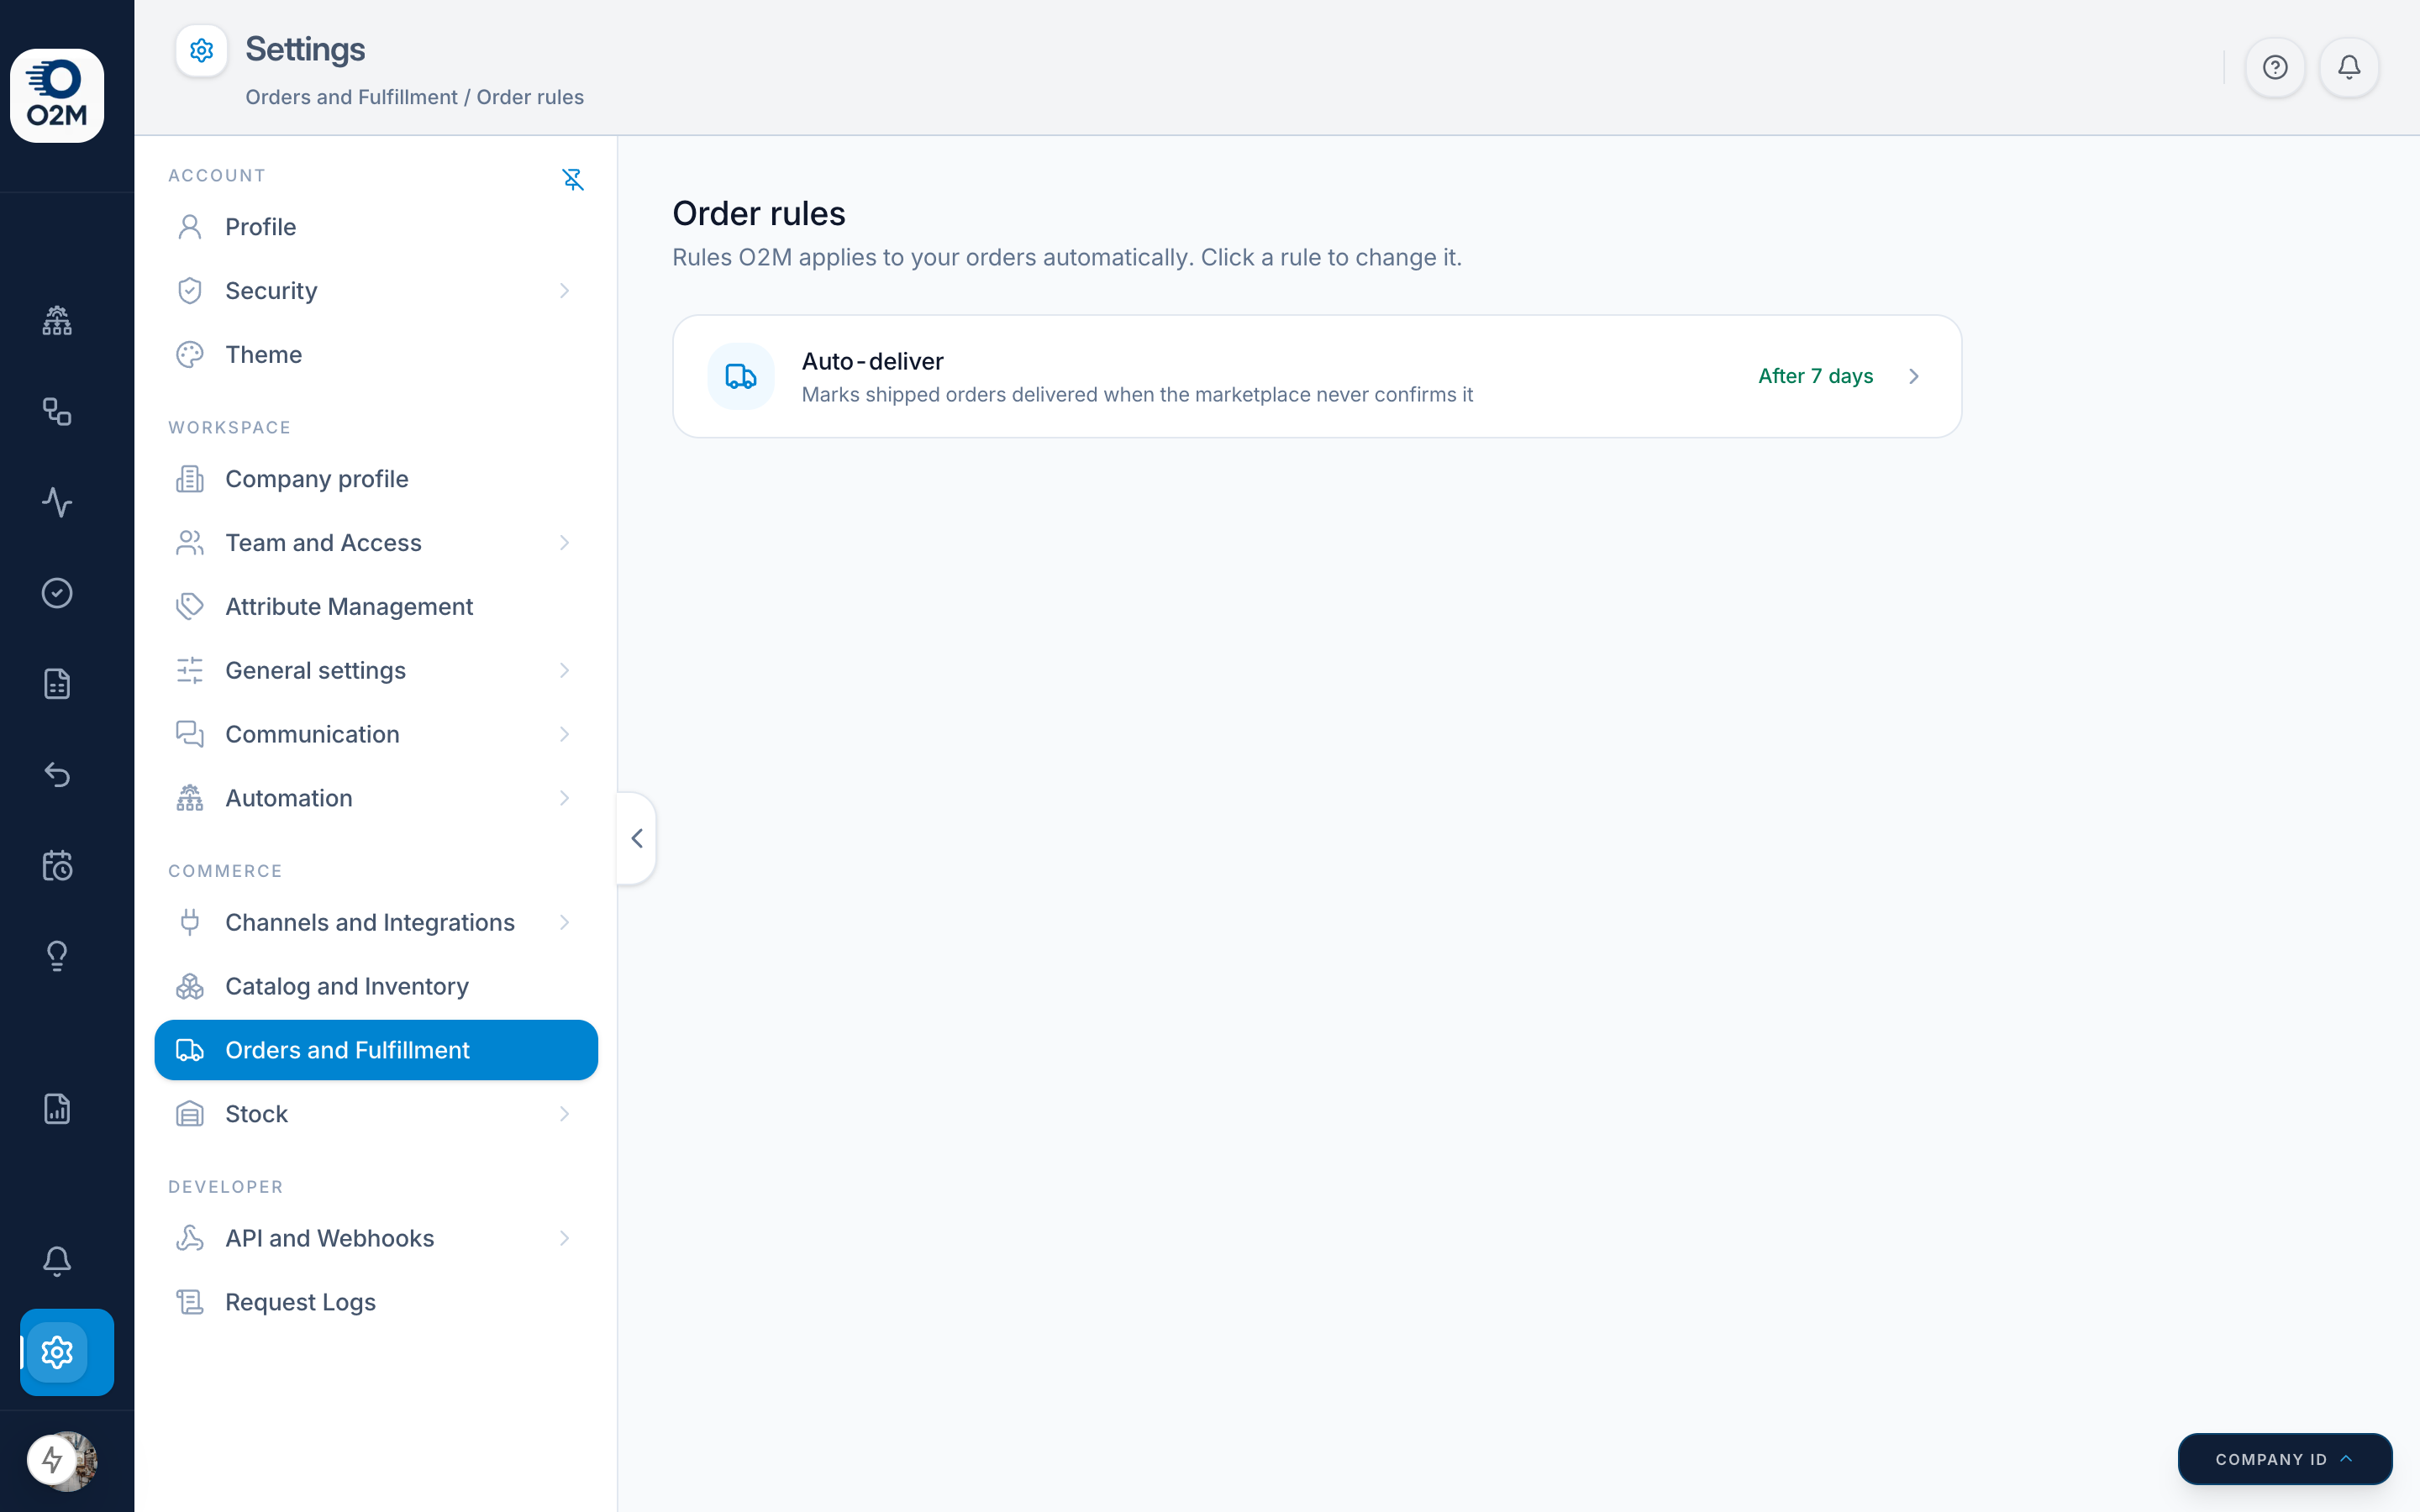Image resolution: width=2420 pixels, height=1512 pixels.
Task: Expand General settings
Action: point(376,670)
